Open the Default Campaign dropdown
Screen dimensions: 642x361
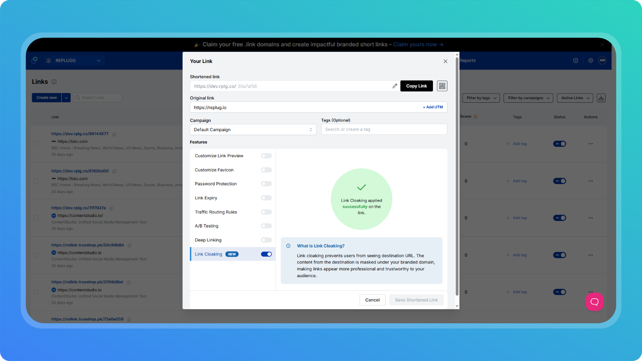[x=253, y=130]
